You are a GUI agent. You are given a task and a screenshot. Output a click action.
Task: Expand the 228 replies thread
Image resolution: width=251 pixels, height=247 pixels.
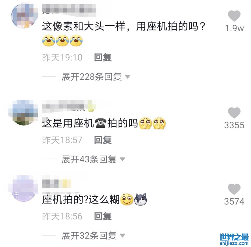[x=96, y=77]
